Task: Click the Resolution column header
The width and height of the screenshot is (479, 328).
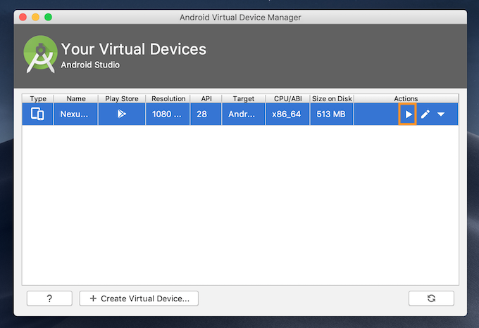Action: pyautogui.click(x=168, y=98)
